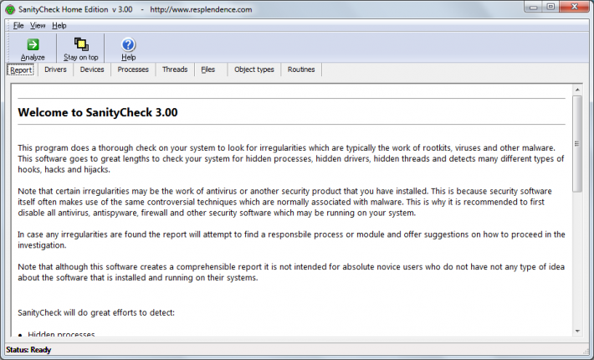Viewport: 594px width, 360px height.
Task: Click the report pane vertical scrollbar thumb
Action: (x=577, y=144)
